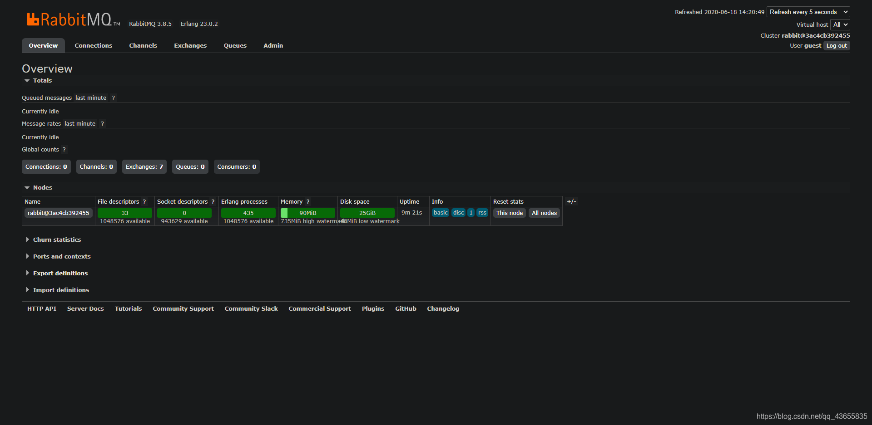The image size is (872, 425).
Task: Open the HTTP API link
Action: click(x=42, y=308)
